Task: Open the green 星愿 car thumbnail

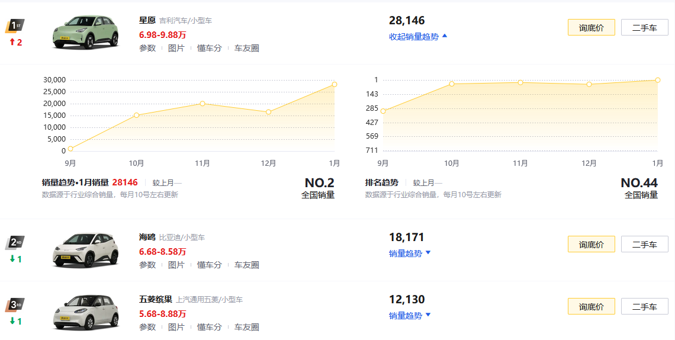Action: pos(85,33)
